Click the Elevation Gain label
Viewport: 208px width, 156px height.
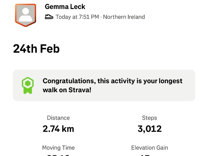coord(149,148)
